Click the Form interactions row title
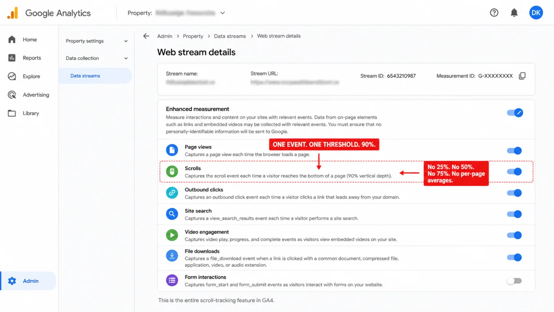The height and width of the screenshot is (312, 554). [205, 277]
